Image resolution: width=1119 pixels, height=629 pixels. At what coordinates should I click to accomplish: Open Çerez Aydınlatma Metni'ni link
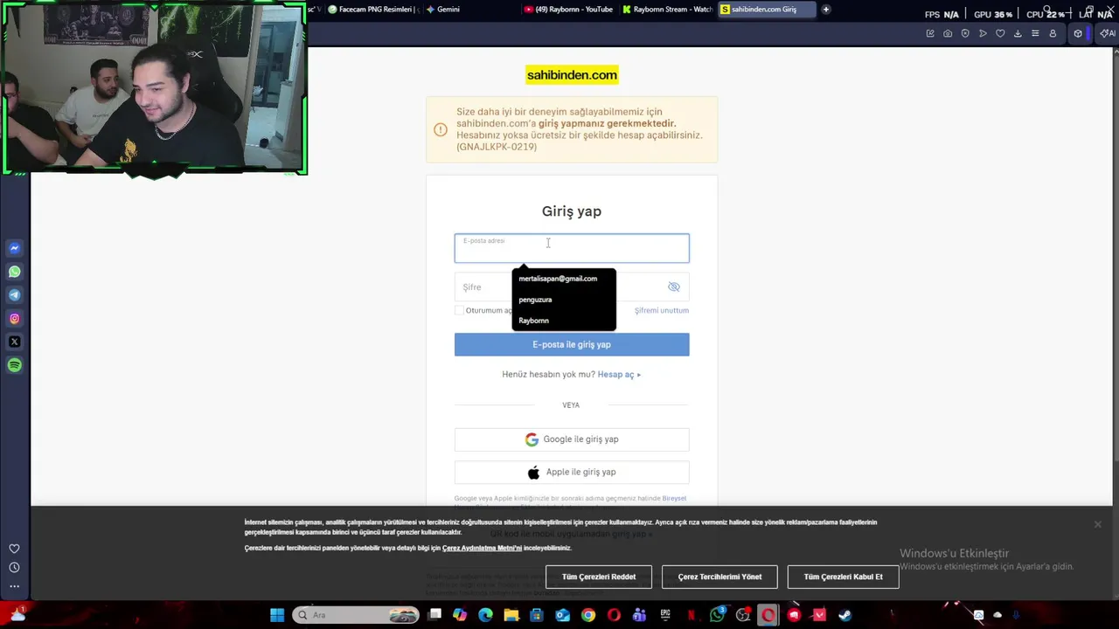coord(482,548)
